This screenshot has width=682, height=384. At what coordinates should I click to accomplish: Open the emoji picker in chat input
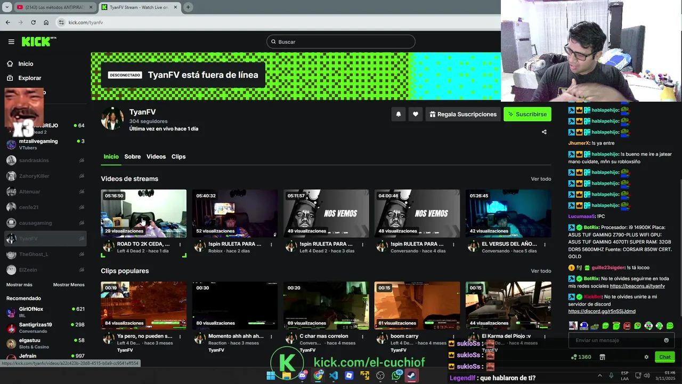(x=666, y=340)
